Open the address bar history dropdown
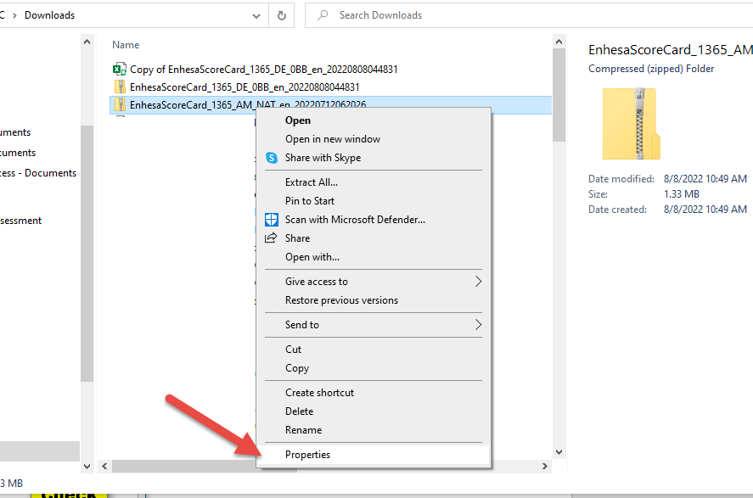The height and width of the screenshot is (498, 753). (256, 16)
